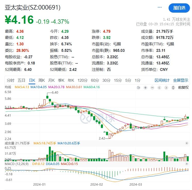
Task: Close the 成交量 volume panel
Action: pos(187,143)
